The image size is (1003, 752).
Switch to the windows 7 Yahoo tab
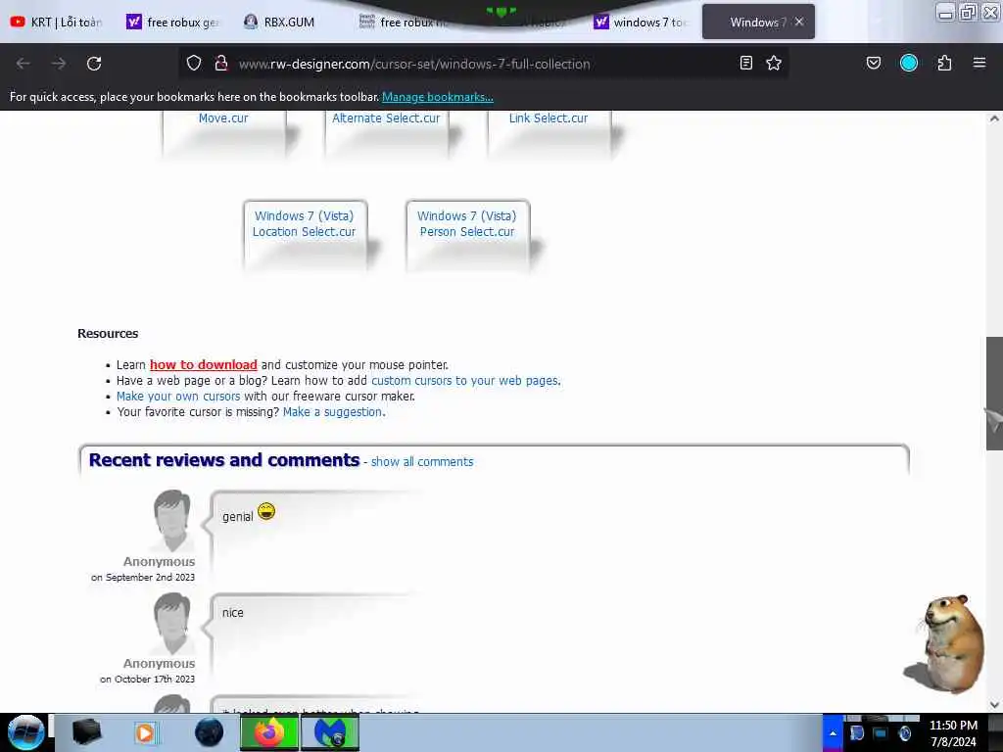coord(641,22)
